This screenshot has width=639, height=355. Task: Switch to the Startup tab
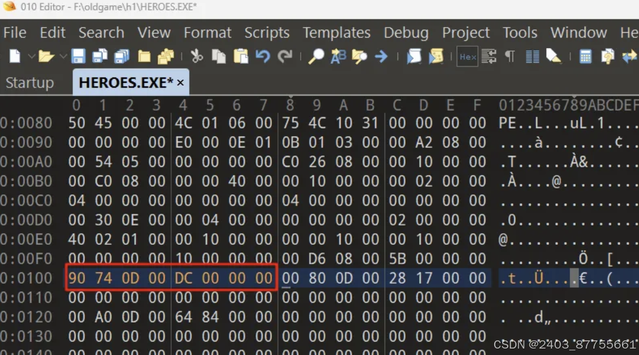point(30,83)
